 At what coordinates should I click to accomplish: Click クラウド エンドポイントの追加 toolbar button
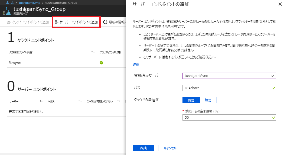[28, 22]
